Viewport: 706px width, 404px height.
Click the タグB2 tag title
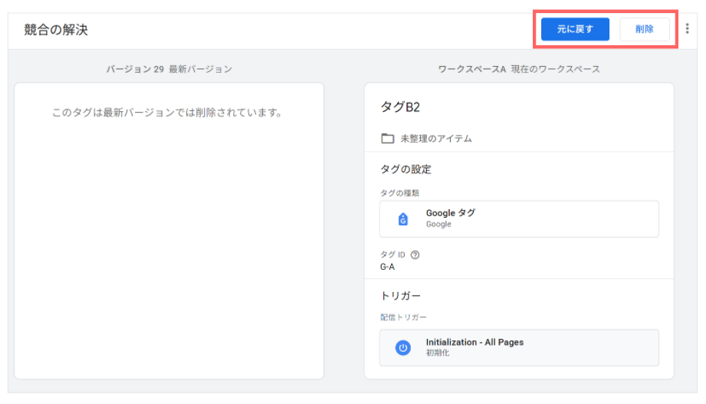400,107
